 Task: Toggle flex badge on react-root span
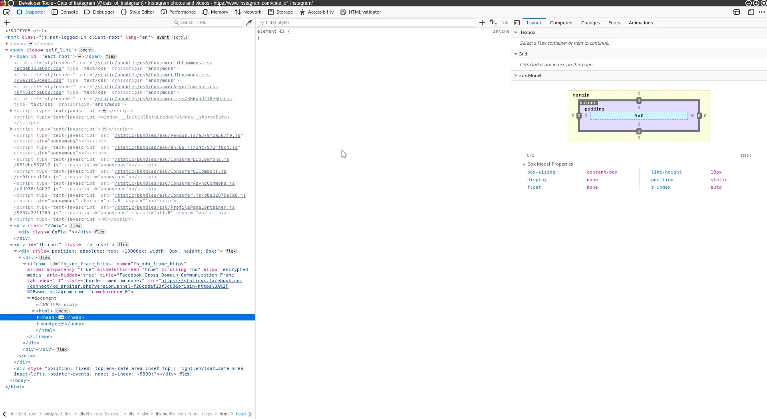coord(111,56)
